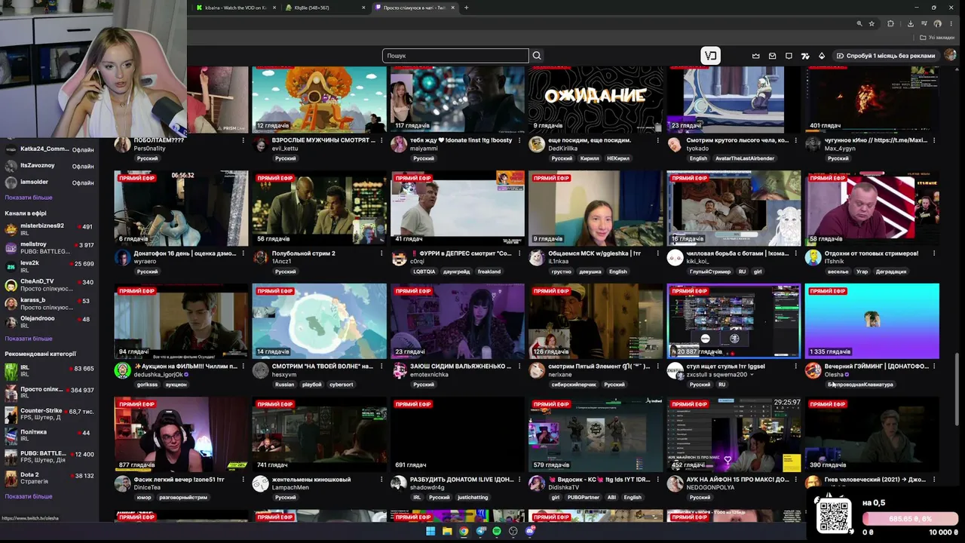Open PUBG: BATTLEGROUNDS category in sidebar
This screenshot has width=965, height=543.
[x=49, y=457]
